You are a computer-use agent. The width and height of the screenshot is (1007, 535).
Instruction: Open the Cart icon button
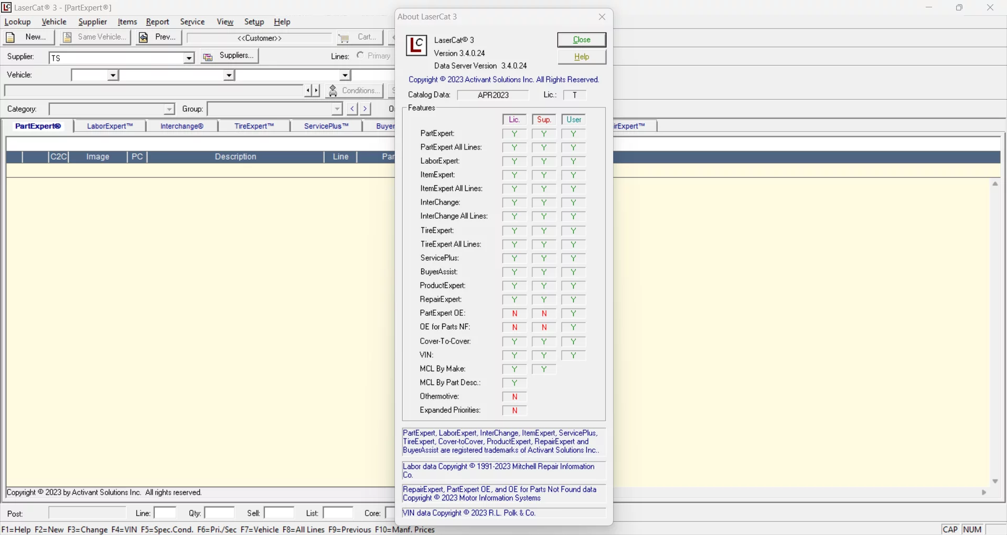click(344, 38)
